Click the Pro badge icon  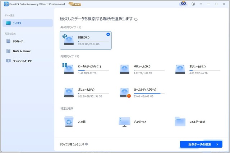click(75, 4)
